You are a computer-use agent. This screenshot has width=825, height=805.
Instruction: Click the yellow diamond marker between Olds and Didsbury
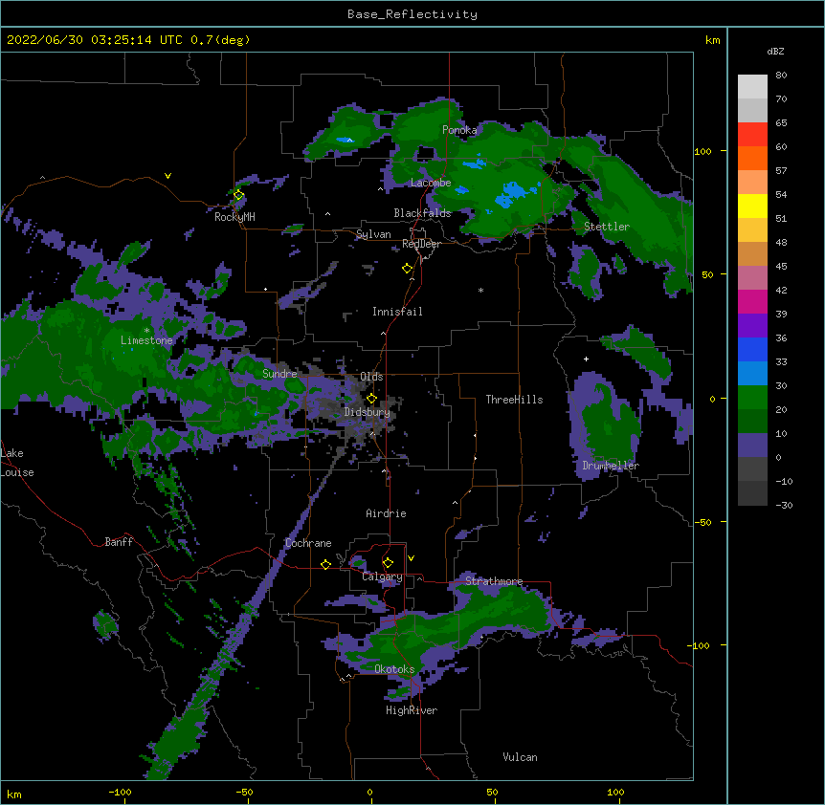coord(371,399)
